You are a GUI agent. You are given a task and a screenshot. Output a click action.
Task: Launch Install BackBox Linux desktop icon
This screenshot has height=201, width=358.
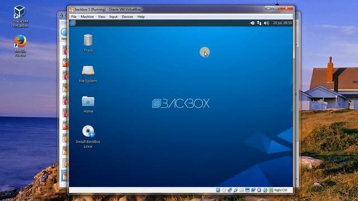[x=88, y=136]
